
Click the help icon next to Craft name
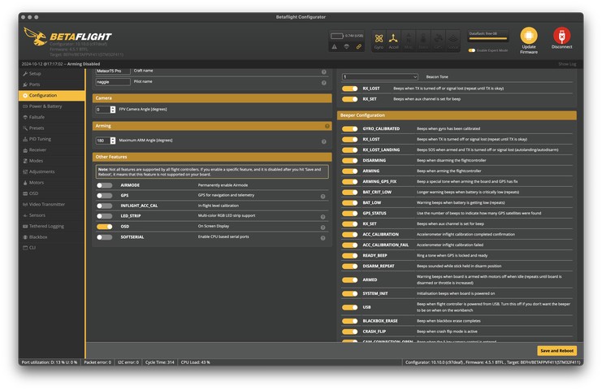324,71
